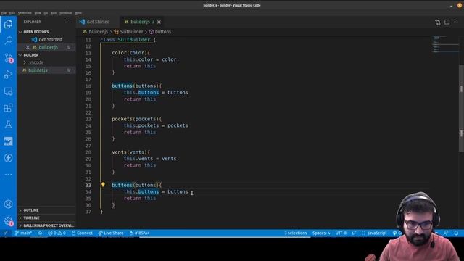Open the Testing flask view
464x261 pixels.
click(x=8, y=124)
